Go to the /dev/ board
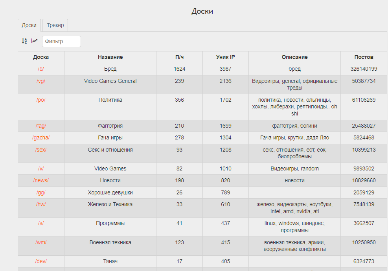Viewport: 388px width, 271px height. click(41, 261)
